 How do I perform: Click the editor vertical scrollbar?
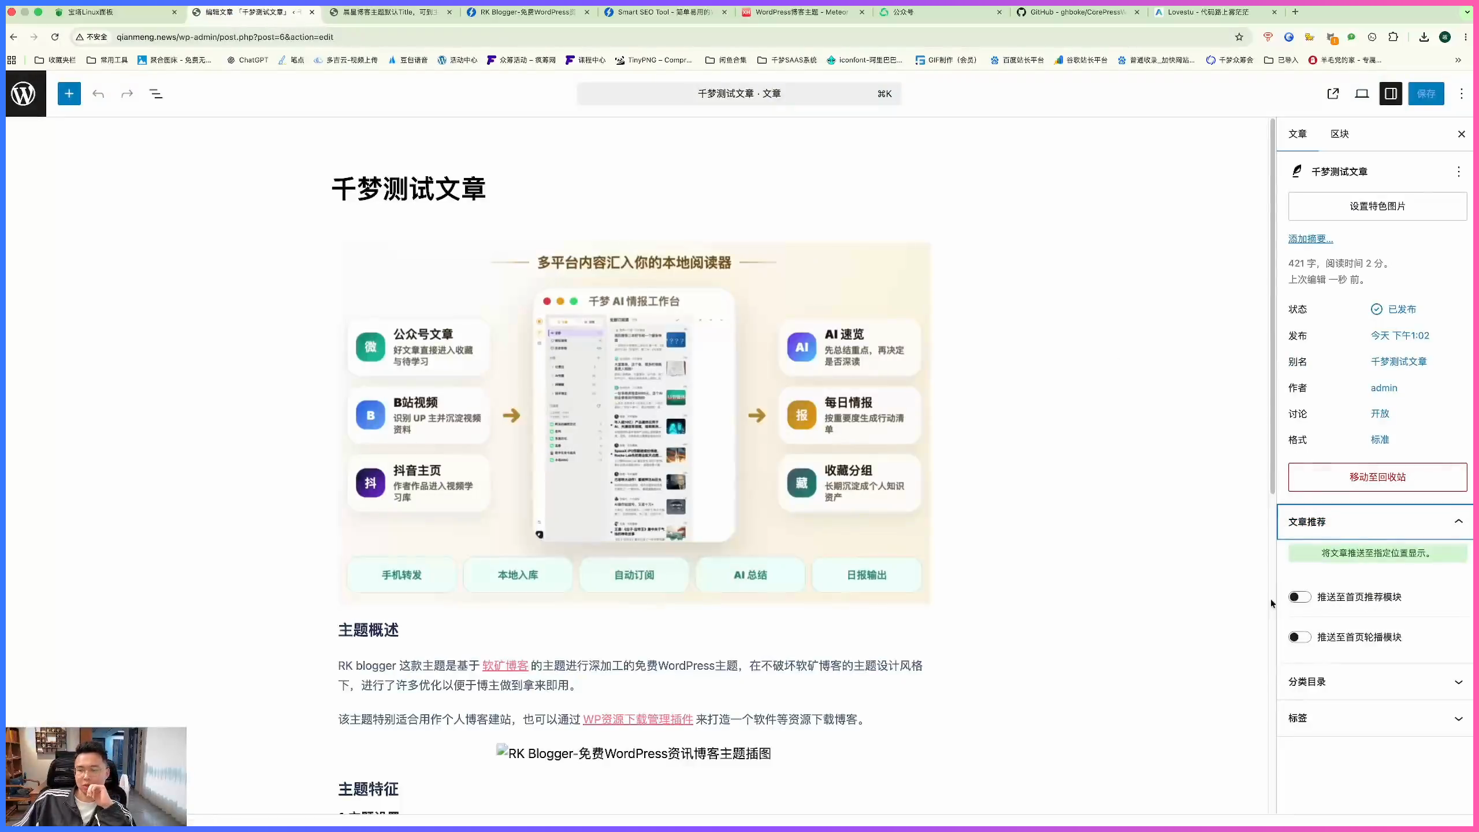point(1272,306)
